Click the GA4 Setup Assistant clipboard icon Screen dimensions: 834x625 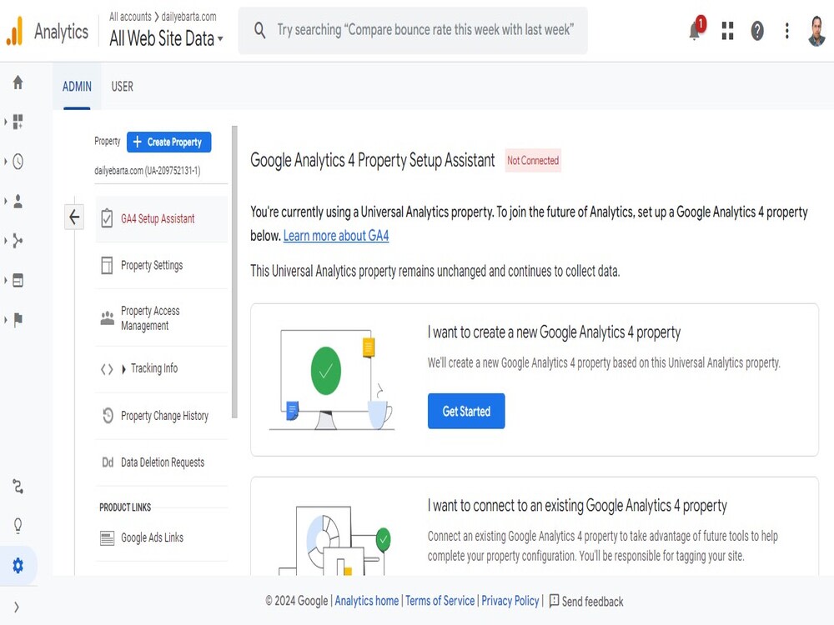click(107, 218)
